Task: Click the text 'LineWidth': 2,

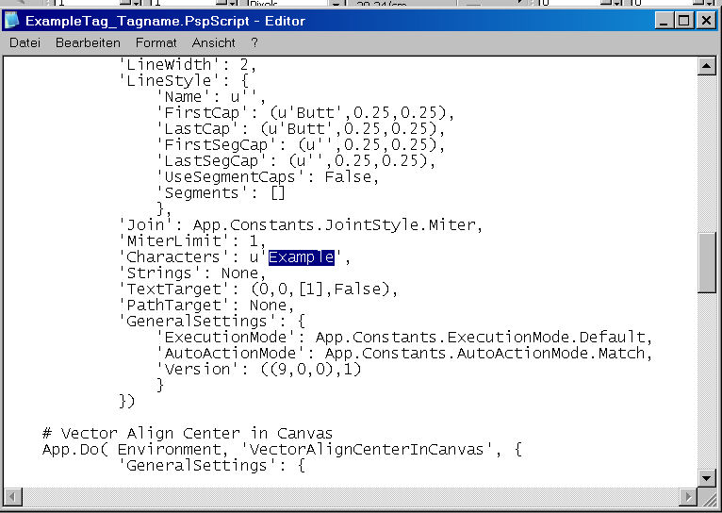Action: pos(188,64)
